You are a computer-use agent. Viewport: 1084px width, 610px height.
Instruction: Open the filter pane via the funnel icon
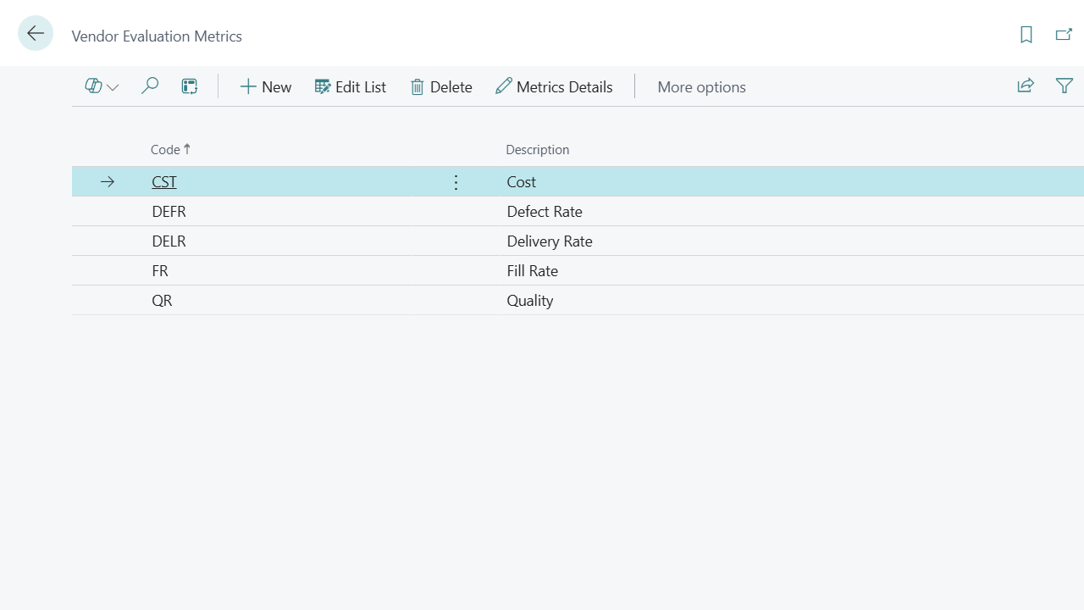1065,86
